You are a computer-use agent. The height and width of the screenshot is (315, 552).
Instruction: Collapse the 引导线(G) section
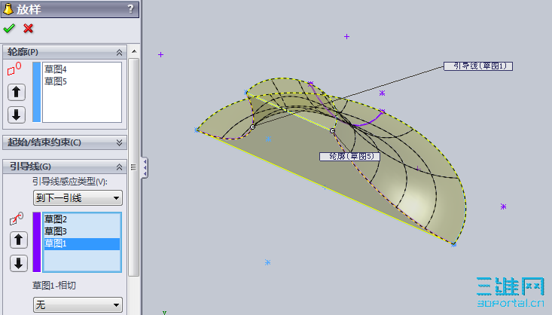[x=119, y=167]
